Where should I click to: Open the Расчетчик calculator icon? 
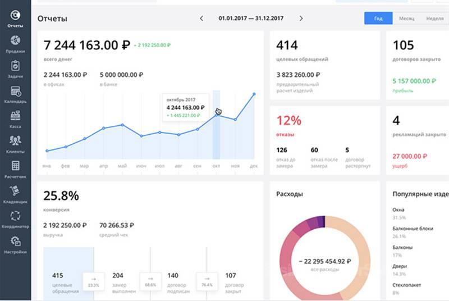15,167
